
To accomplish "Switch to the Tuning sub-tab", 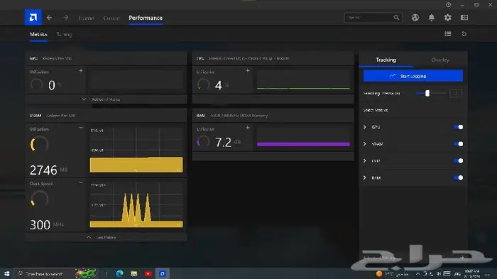I will pos(64,34).
